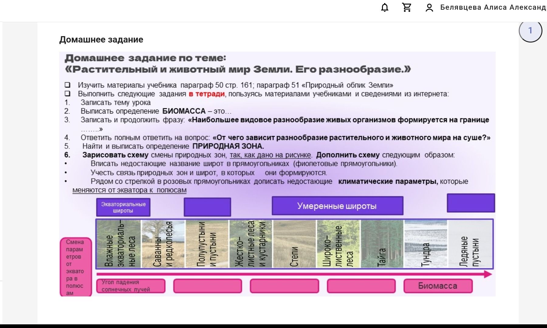This screenshot has height=328, width=547.
Task: Click "Жестколистные леса и кустарники" picture
Action: click(251, 244)
